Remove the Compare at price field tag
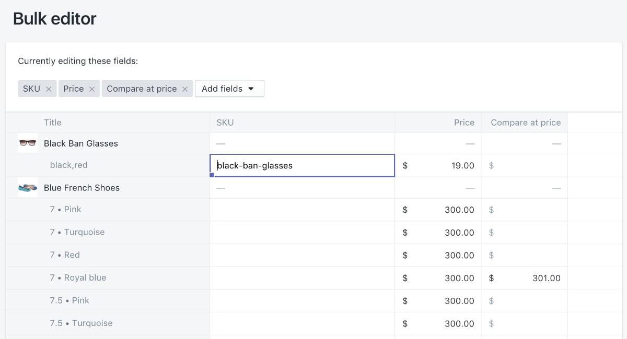 click(184, 89)
